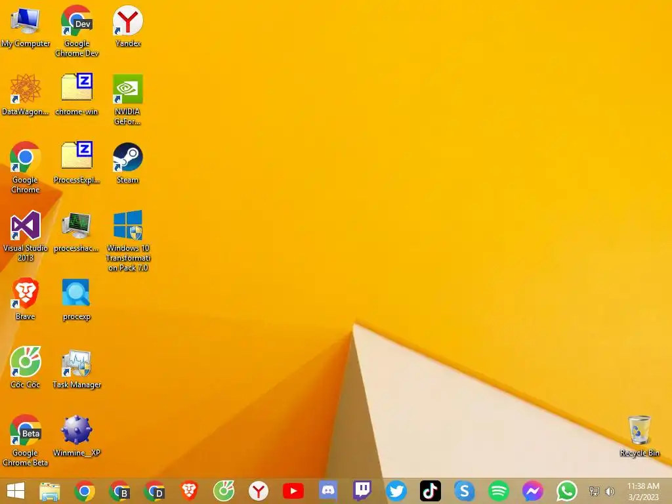The width and height of the screenshot is (672, 504).
Task: Select the ProcessExpl zip archive
Action: click(x=77, y=163)
